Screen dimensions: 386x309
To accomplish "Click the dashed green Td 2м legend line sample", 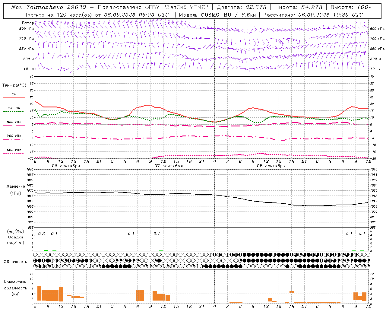I will [x=13, y=112].
